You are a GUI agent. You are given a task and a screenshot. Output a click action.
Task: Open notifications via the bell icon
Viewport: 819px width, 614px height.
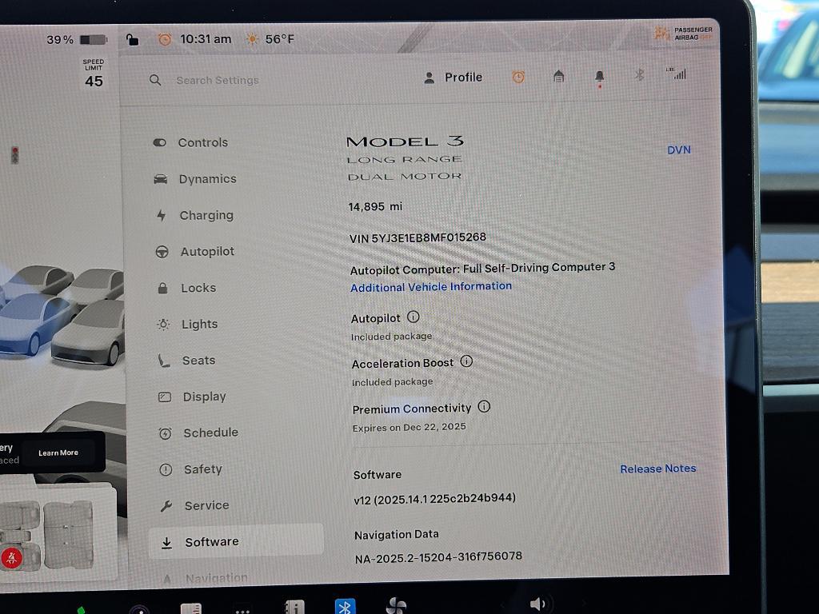[x=599, y=74]
